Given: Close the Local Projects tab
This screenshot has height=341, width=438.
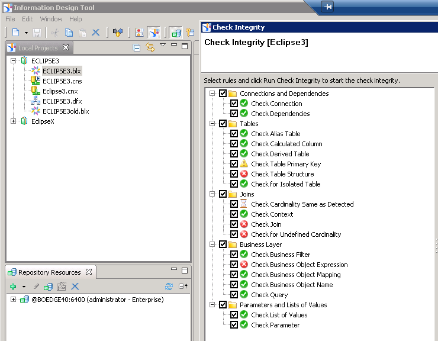Looking at the screenshot, I should [x=66, y=47].
